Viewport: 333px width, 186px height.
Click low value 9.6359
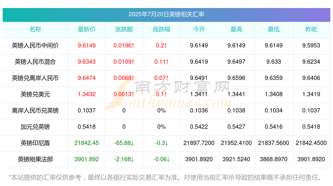(274, 78)
